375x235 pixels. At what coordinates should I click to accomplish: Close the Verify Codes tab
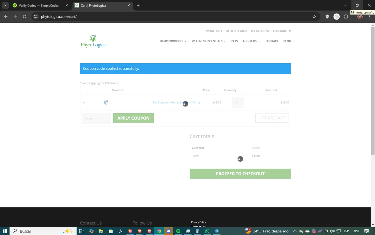66,5
